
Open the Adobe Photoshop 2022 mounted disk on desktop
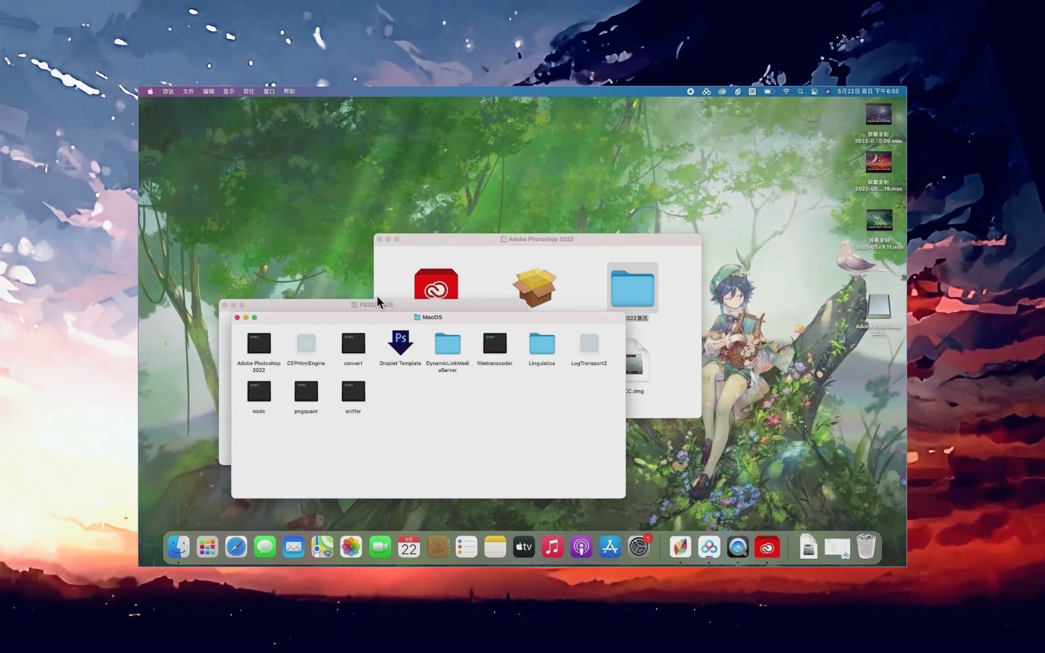[x=879, y=307]
